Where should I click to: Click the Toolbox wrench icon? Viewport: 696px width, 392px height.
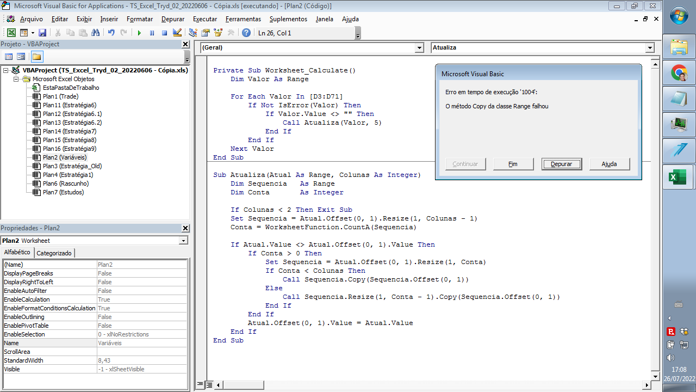click(x=231, y=33)
